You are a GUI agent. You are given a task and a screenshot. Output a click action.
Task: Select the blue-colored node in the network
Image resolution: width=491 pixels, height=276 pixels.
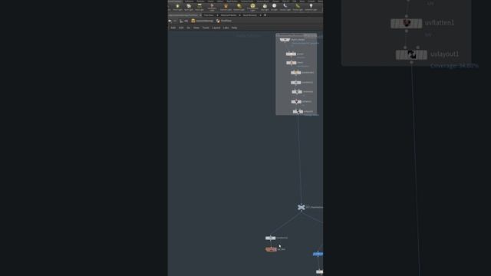tap(318, 254)
